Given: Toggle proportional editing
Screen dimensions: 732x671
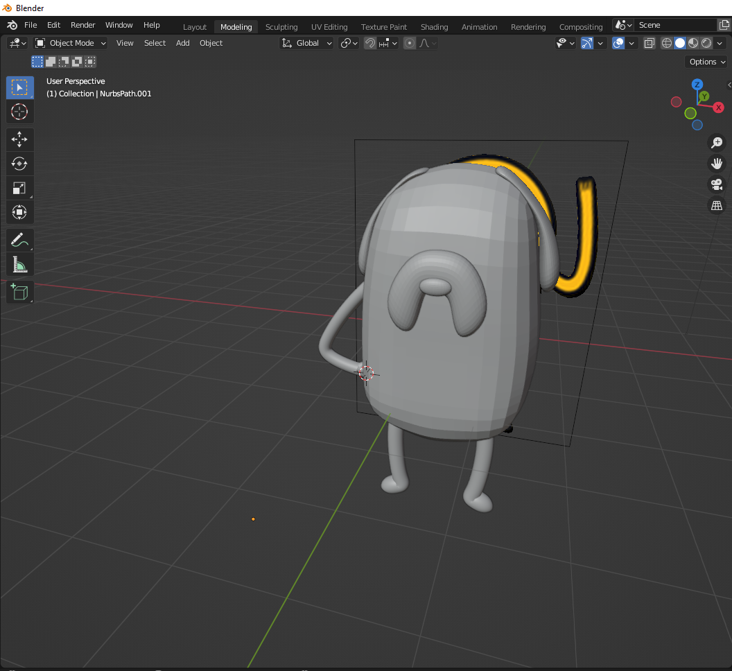Looking at the screenshot, I should (410, 44).
